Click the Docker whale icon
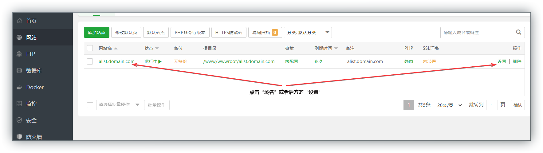Viewport: 543px width, 153px height. pos(19,87)
